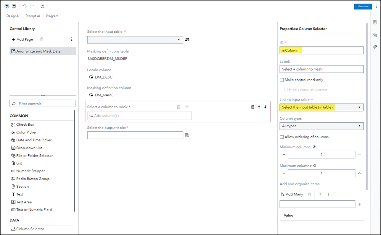Screen dimensions: 381x235
Task: Open the Select the input table dropdown
Action: 135,40
